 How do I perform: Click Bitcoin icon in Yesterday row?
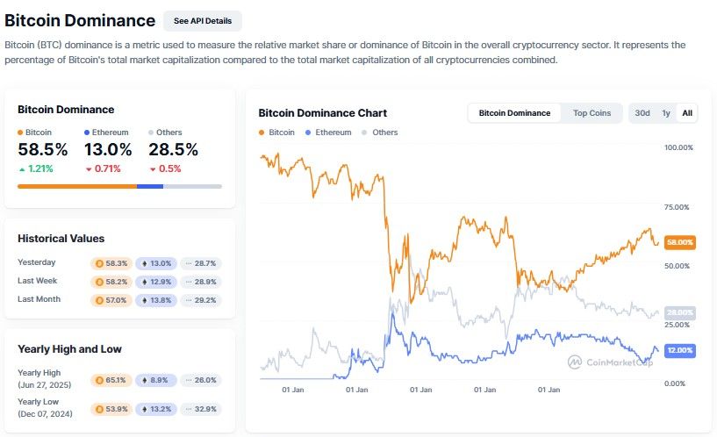(x=99, y=263)
